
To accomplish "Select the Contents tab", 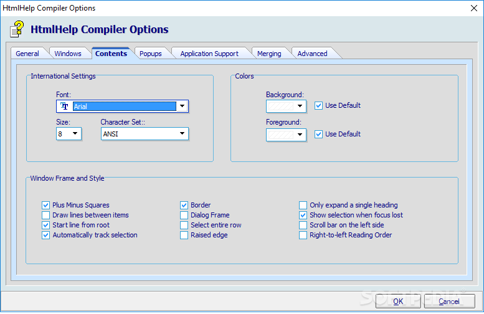I will 111,54.
